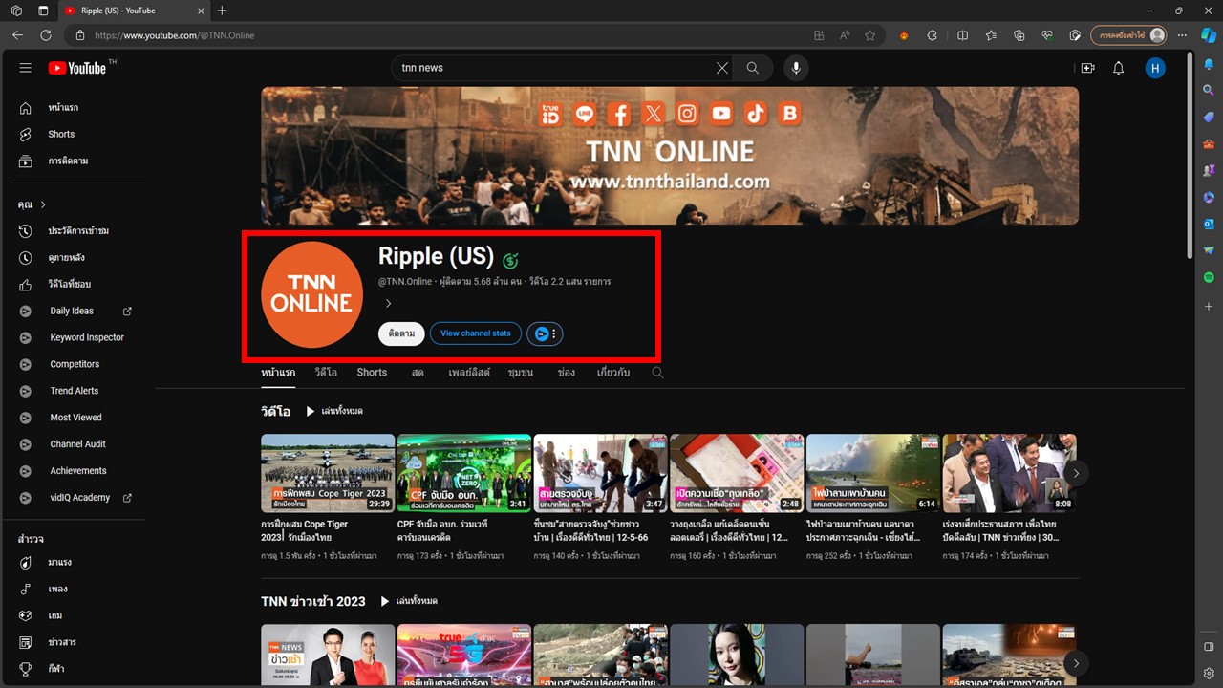Switch to the วิดีโอ channel tab
Viewport: 1223px width, 688px height.
click(326, 373)
